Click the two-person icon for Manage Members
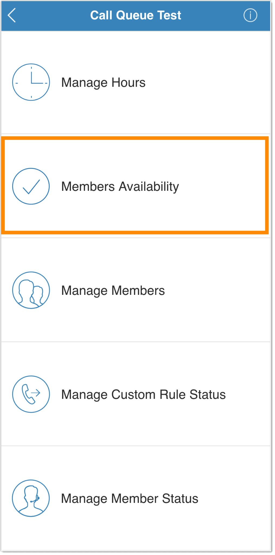This screenshot has height=555, width=275. point(31,290)
